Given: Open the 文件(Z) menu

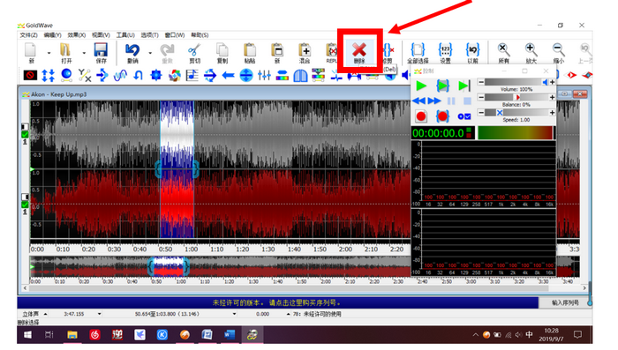Looking at the screenshot, I should (x=28, y=35).
